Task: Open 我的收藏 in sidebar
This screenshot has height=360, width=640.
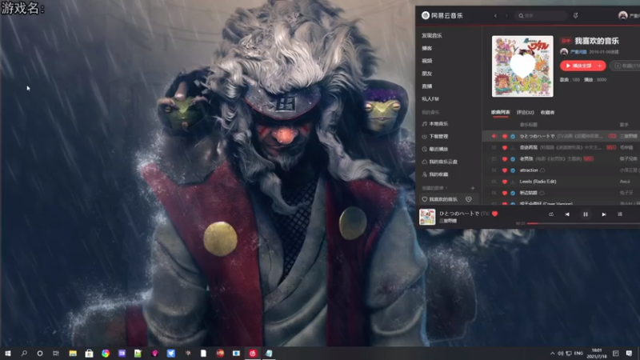Action: 435,174
